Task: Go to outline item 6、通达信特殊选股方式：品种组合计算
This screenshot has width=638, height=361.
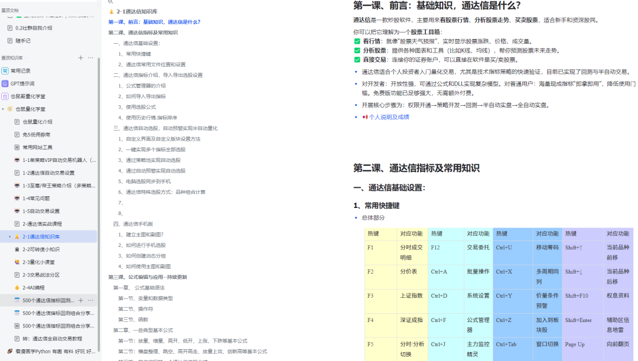Action: click(162, 192)
